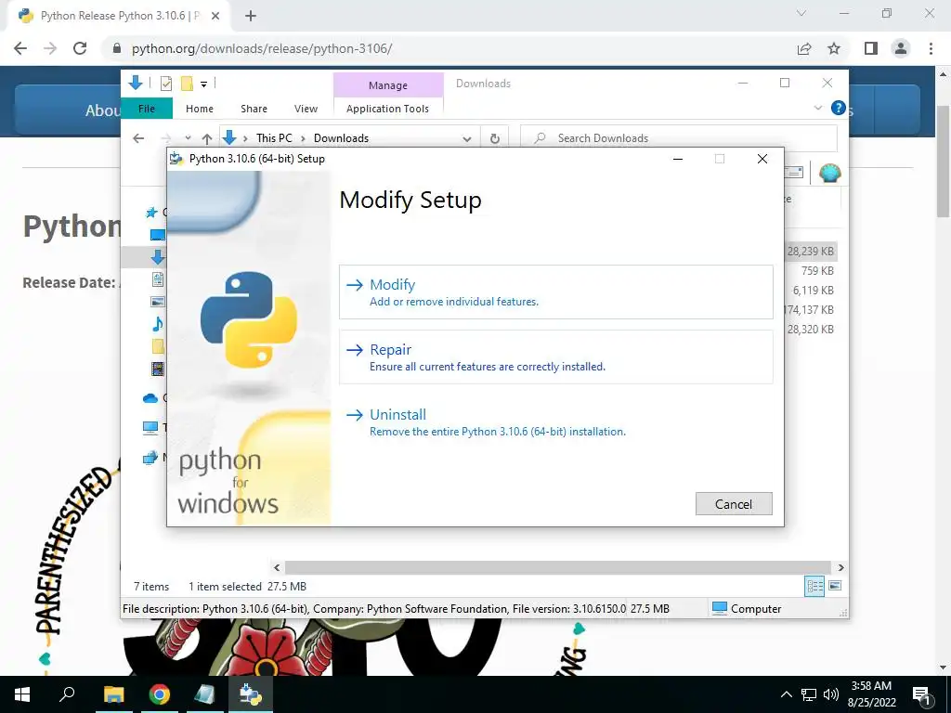Click Explorer horizontal scrollbar left arrow
Screen dimensions: 951x713
coord(277,567)
